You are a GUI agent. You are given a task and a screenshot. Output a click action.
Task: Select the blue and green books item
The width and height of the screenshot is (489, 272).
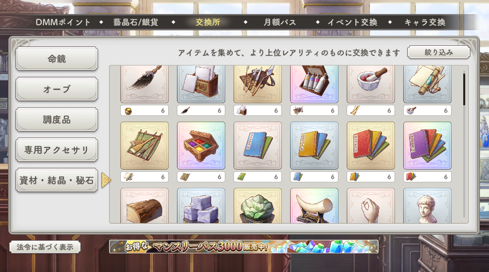point(258,146)
